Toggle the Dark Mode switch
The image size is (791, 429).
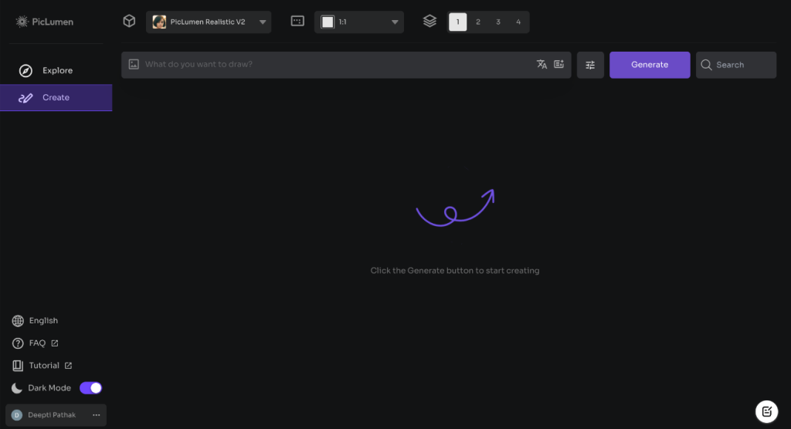coord(90,388)
